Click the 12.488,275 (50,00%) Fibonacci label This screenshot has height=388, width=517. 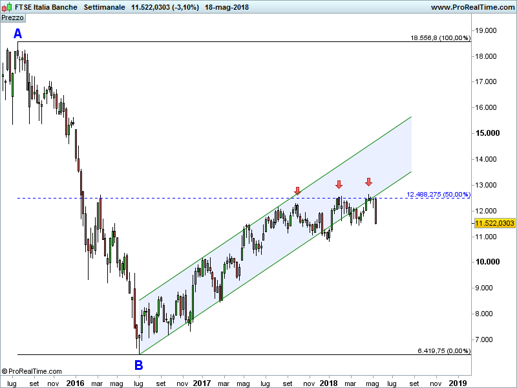click(438, 195)
